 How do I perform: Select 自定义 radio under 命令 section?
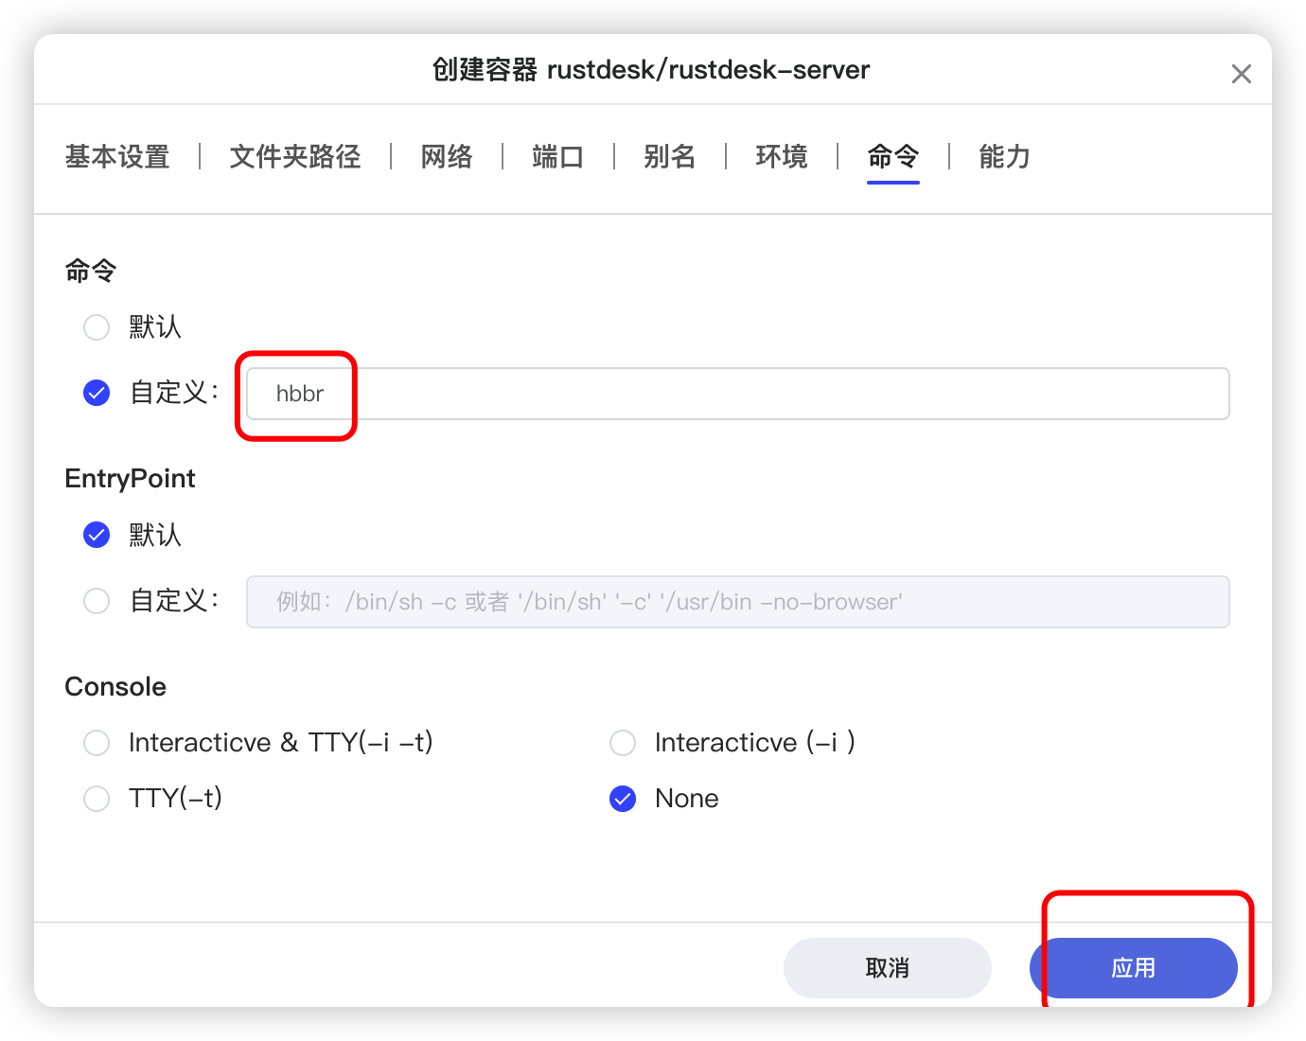tap(97, 393)
